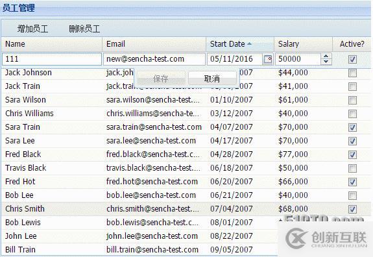Click 取消 to cancel row editing
The height and width of the screenshot is (257, 373).
[211, 79]
